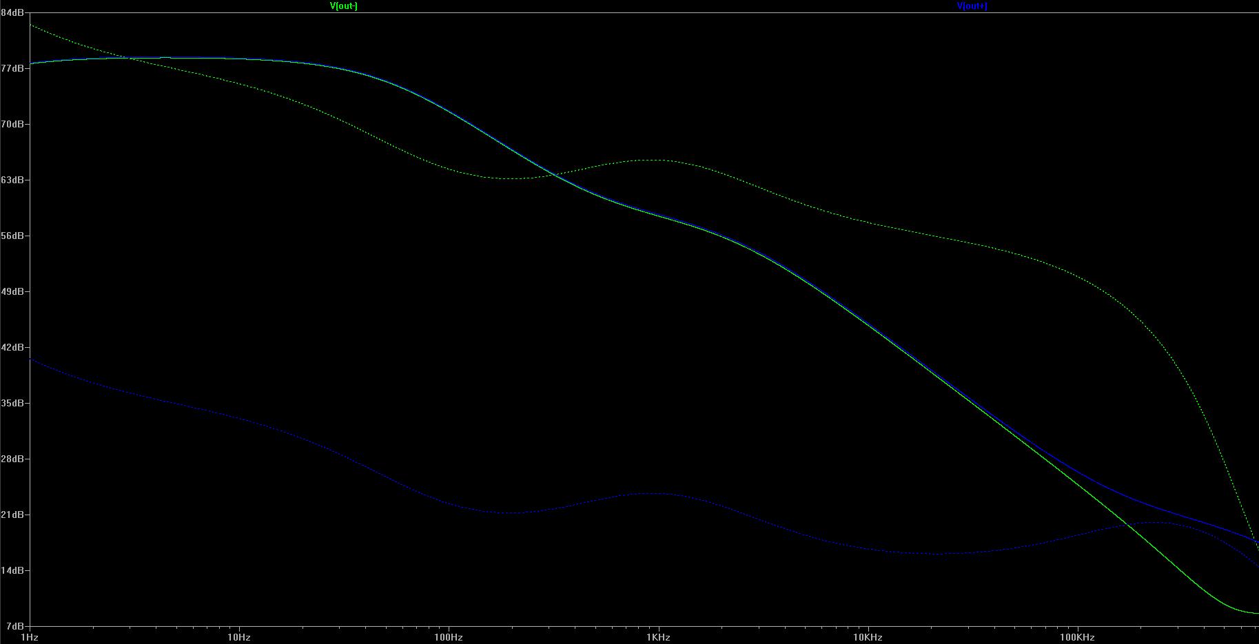Click the 49dB vertical axis label
The image size is (1259, 644).
(x=12, y=292)
